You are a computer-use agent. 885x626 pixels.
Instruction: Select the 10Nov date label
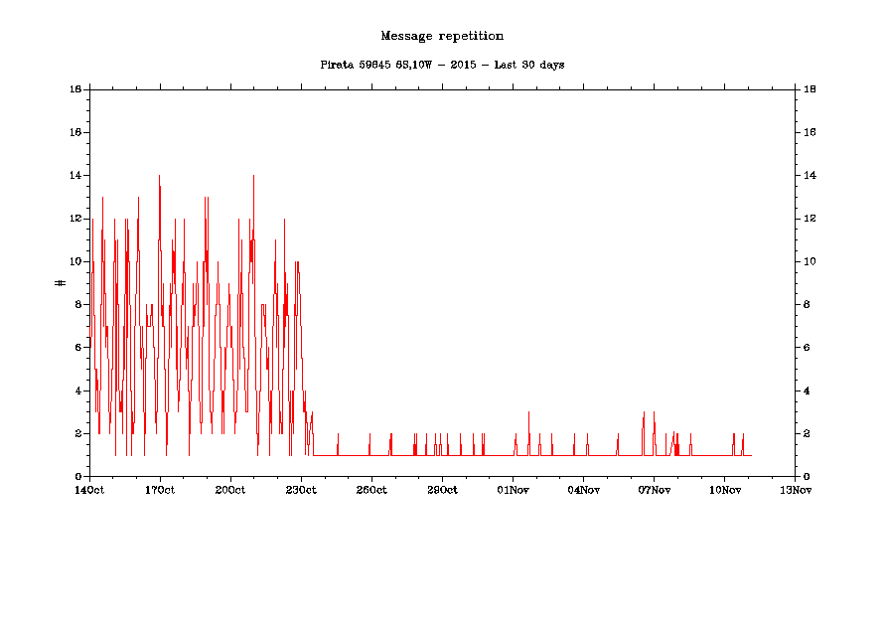coord(724,489)
